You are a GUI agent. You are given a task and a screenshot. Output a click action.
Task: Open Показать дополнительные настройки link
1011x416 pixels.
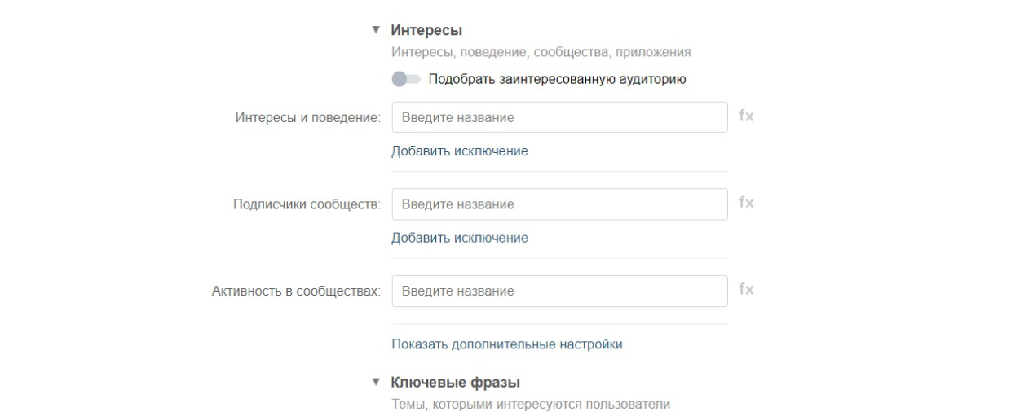pyautogui.click(x=507, y=344)
